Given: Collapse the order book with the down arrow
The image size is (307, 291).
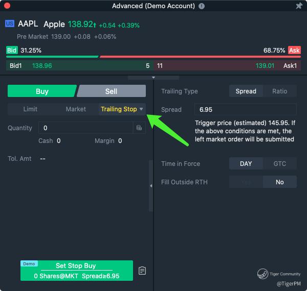Looking at the screenshot, I should 153,78.
